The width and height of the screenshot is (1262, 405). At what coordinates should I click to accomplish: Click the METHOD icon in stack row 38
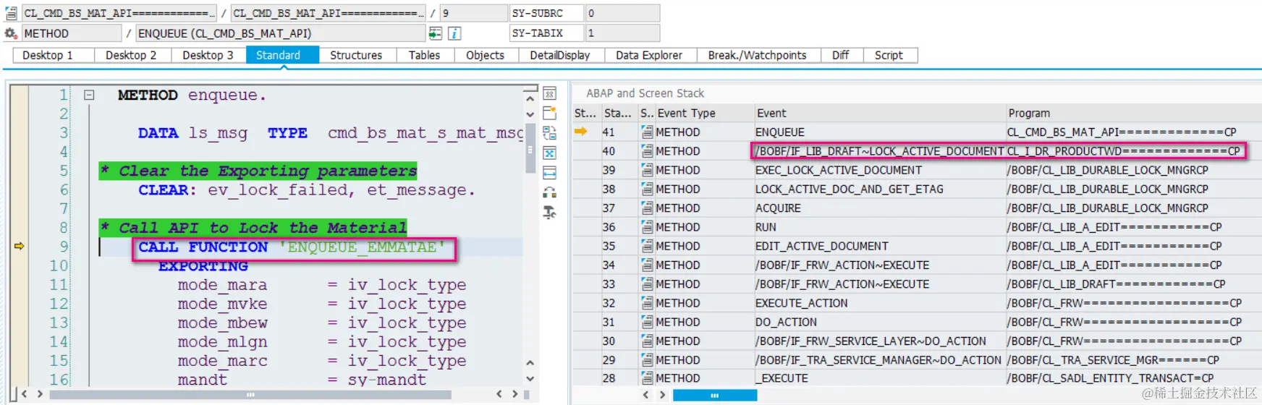tap(647, 189)
